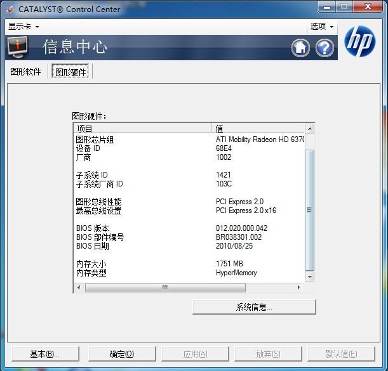Switch to the 图形软件 tab
This screenshot has width=388, height=371.
25,72
